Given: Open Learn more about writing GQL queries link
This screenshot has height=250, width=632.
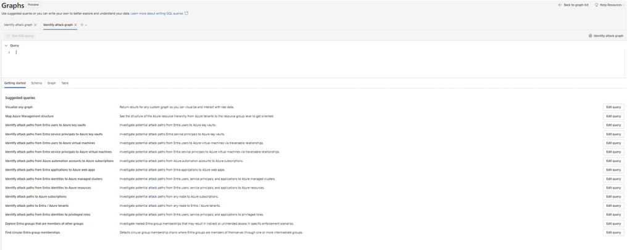Looking at the screenshot, I should point(157,13).
